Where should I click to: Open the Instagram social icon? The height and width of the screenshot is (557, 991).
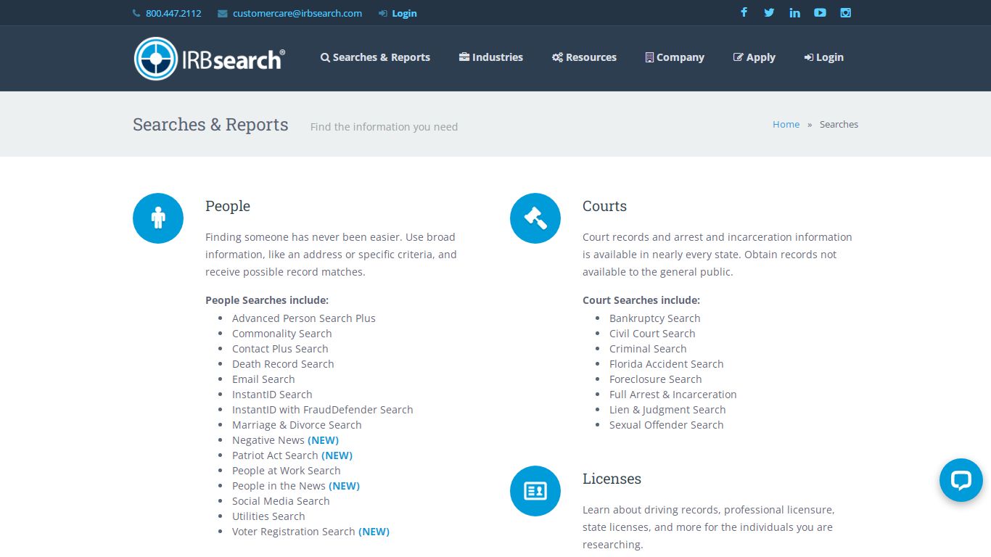click(845, 12)
